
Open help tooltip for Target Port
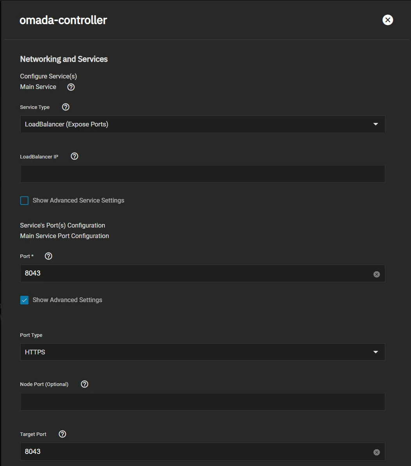coord(62,434)
